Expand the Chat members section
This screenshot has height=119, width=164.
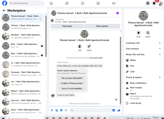point(143,49)
